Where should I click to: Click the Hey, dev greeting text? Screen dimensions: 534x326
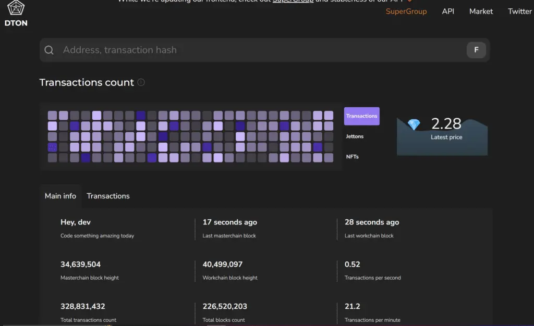pos(76,222)
